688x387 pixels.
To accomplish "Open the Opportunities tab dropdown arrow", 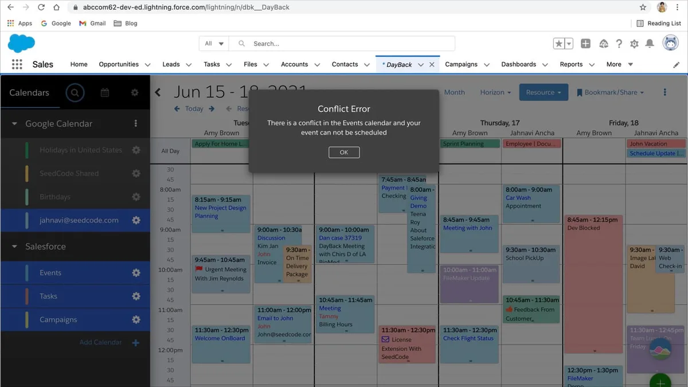I will coord(147,65).
